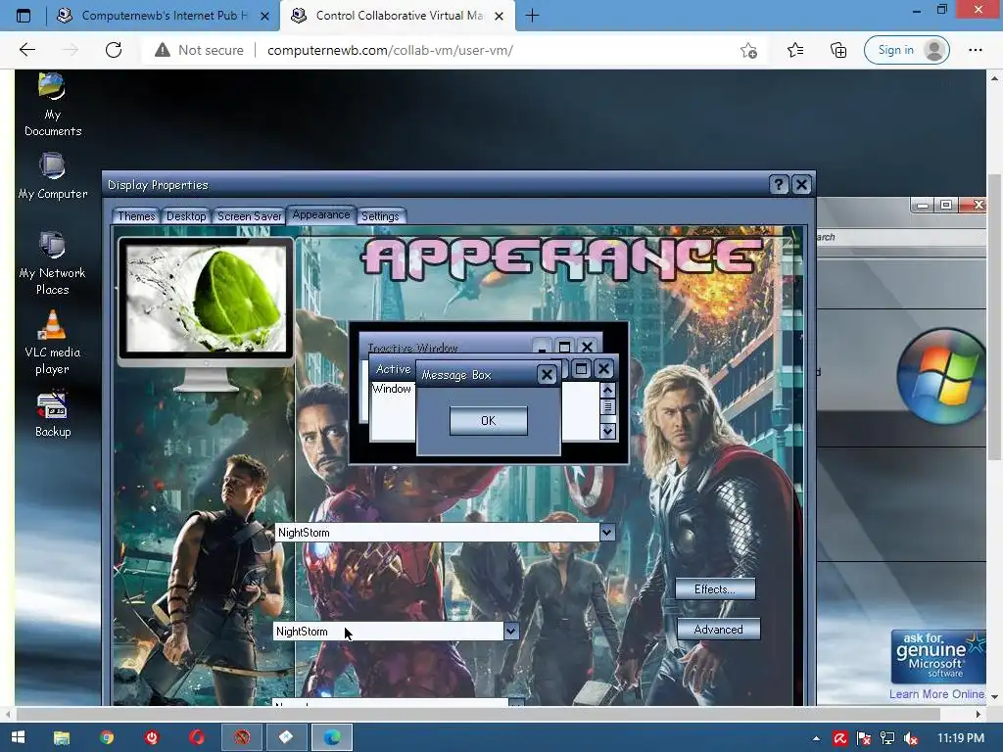Refresh the browser page

pyautogui.click(x=114, y=50)
